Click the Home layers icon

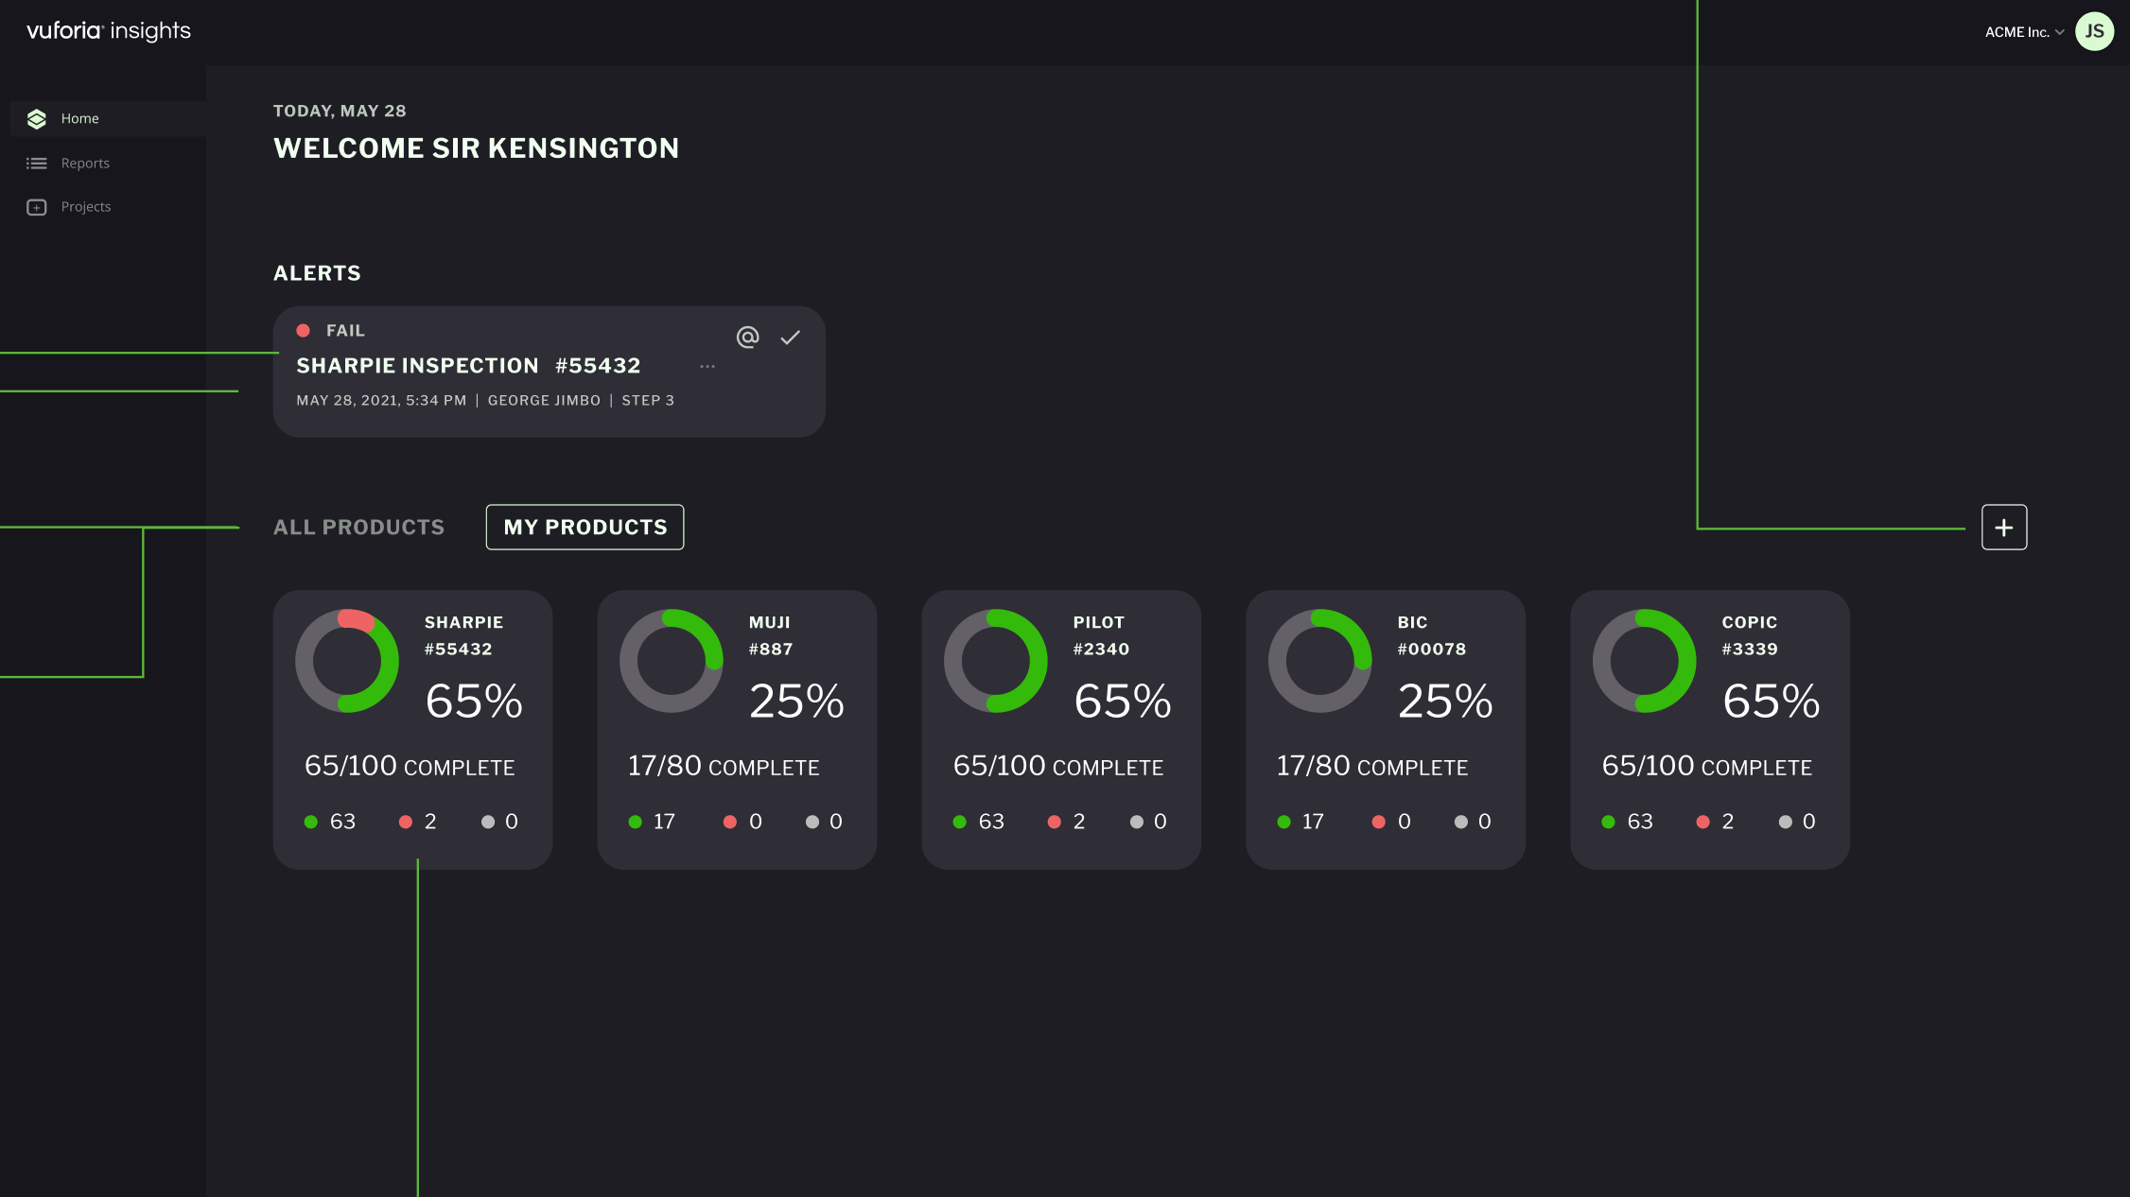click(37, 118)
